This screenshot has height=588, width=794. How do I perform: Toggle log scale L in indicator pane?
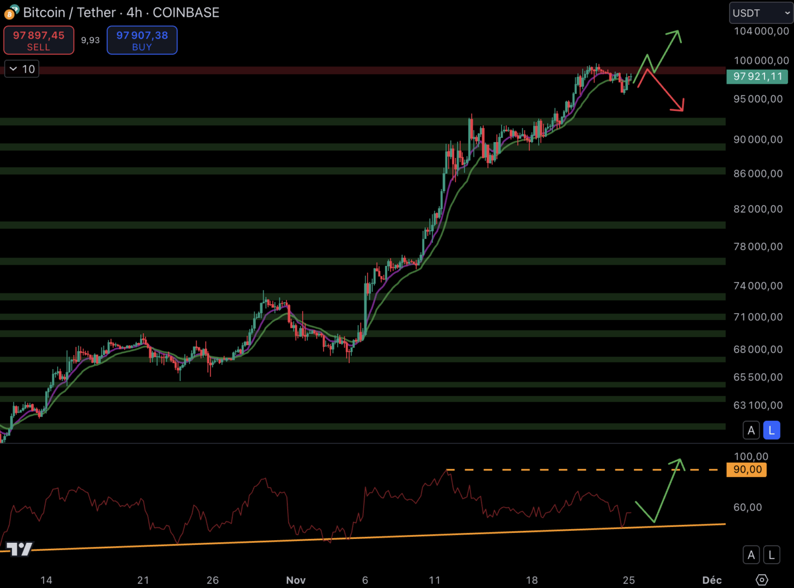click(771, 555)
